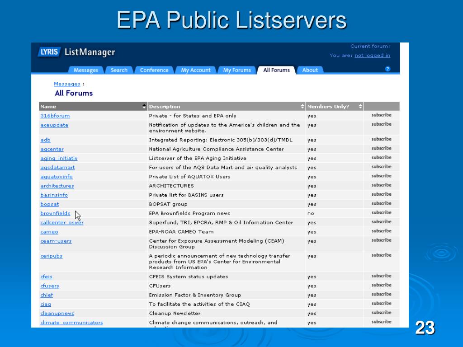Subscribe to the adb list
Screen dimensions: 463x347
point(382,139)
